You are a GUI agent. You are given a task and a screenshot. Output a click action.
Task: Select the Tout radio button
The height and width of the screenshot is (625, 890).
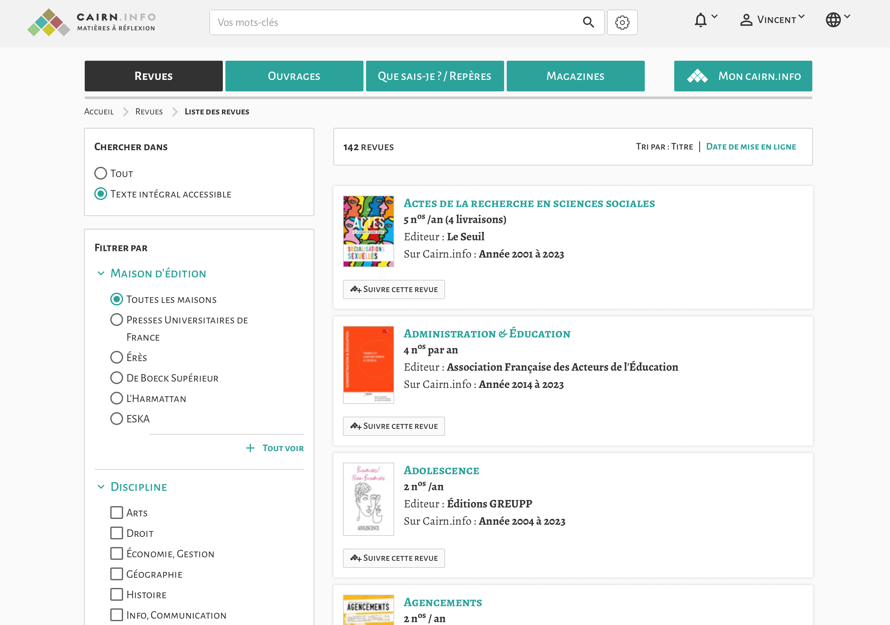pyautogui.click(x=101, y=173)
